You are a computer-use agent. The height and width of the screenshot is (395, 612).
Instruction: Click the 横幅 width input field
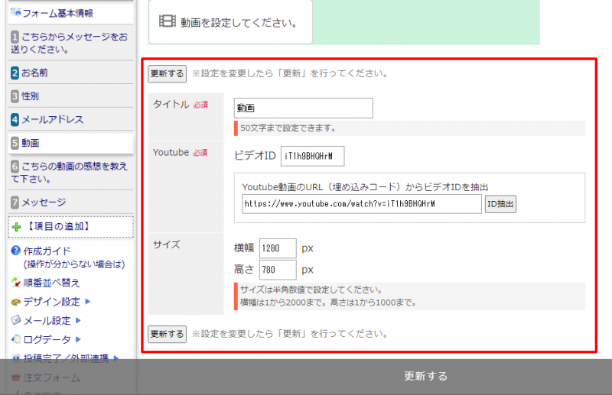pos(277,248)
